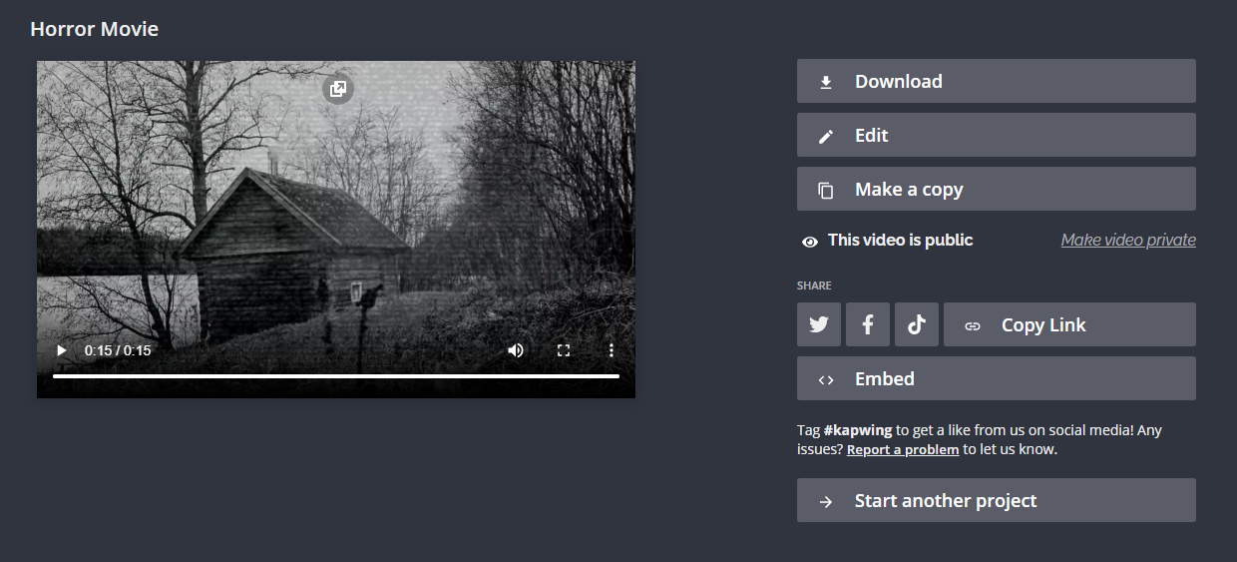The width and height of the screenshot is (1237, 562).
Task: Click Make a copy button
Action: pos(996,189)
